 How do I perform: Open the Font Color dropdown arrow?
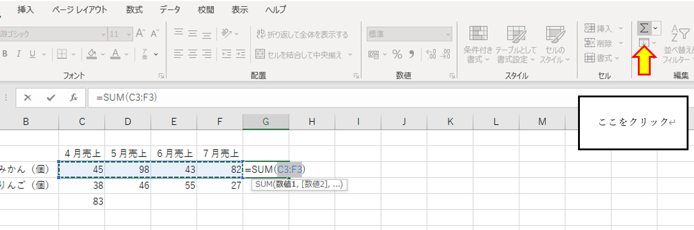(127, 55)
